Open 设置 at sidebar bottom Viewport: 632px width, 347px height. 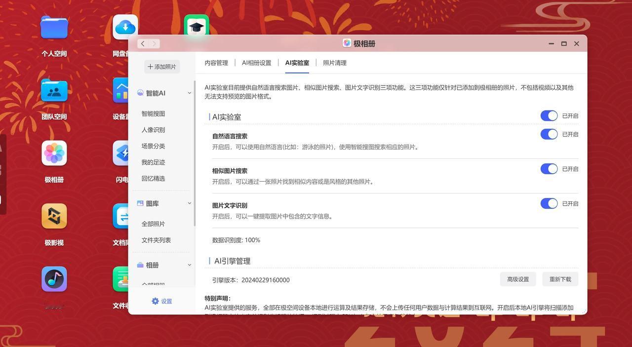pyautogui.click(x=162, y=301)
